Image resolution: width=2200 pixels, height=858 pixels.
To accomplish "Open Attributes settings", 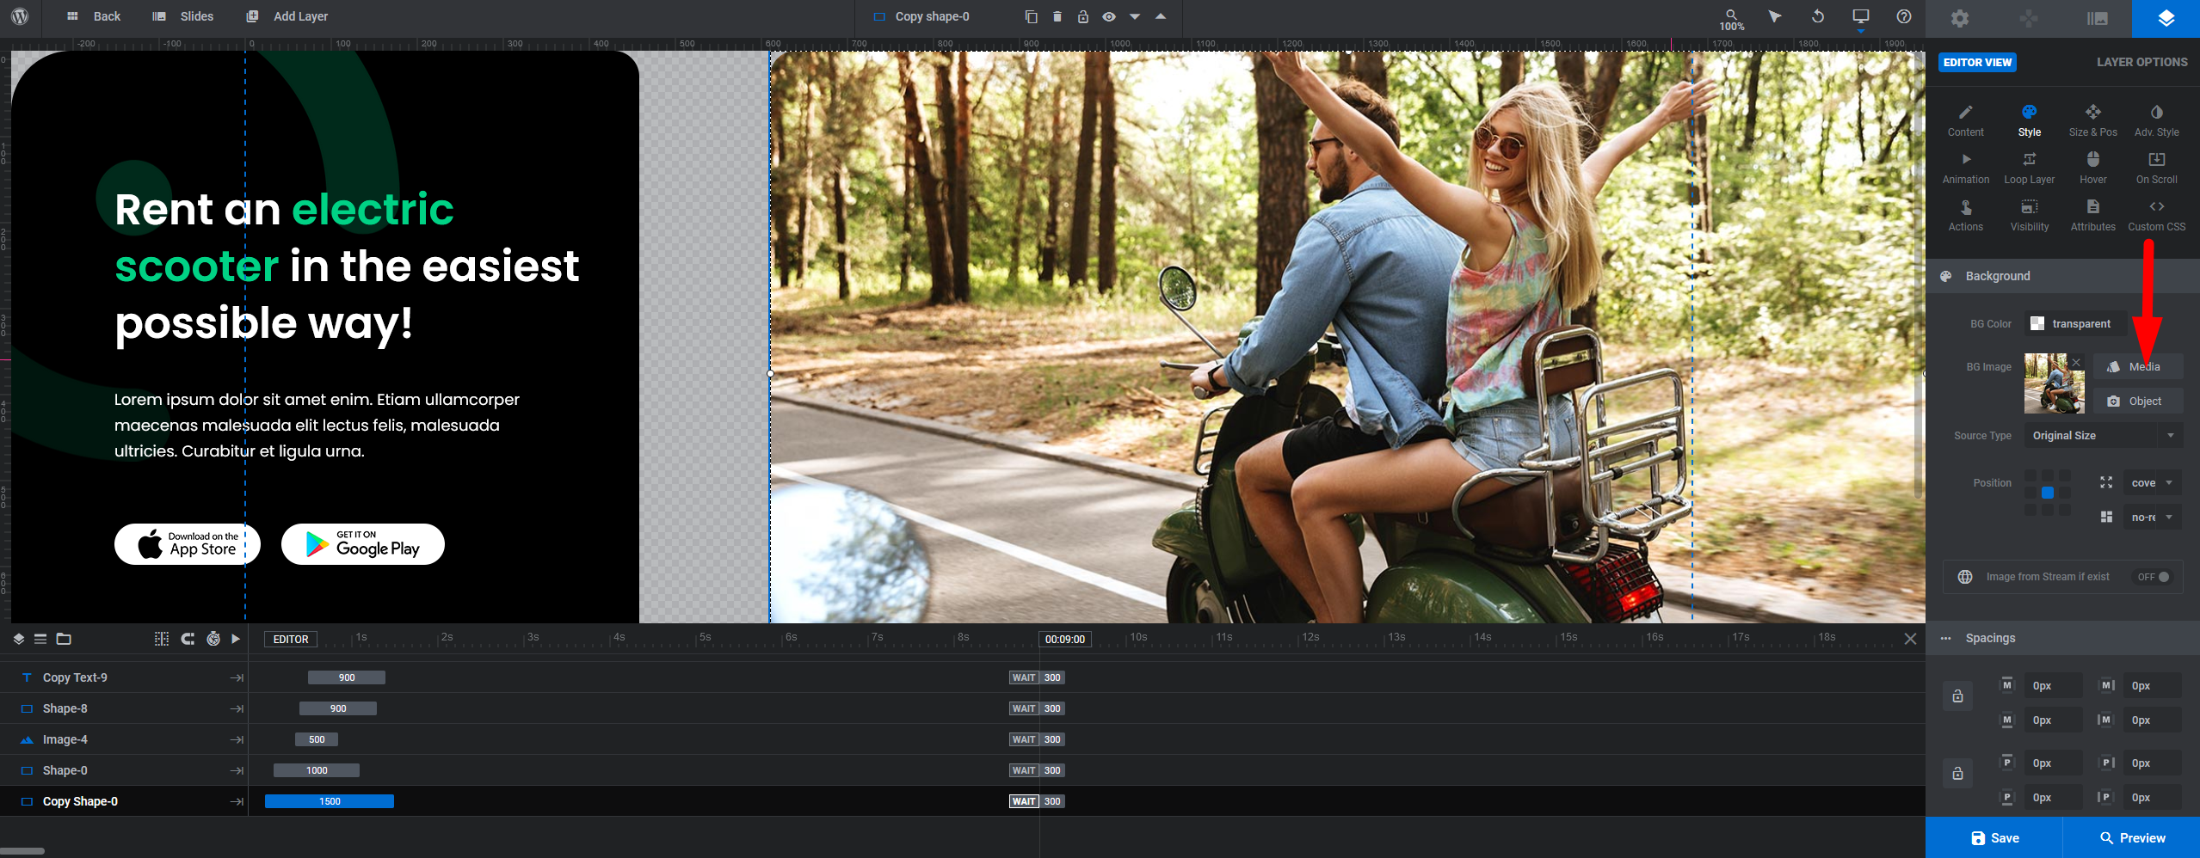I will 2092,216.
